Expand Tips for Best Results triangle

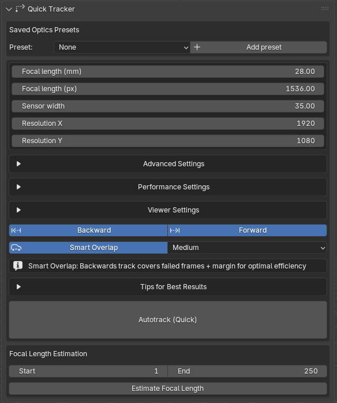[18, 287]
